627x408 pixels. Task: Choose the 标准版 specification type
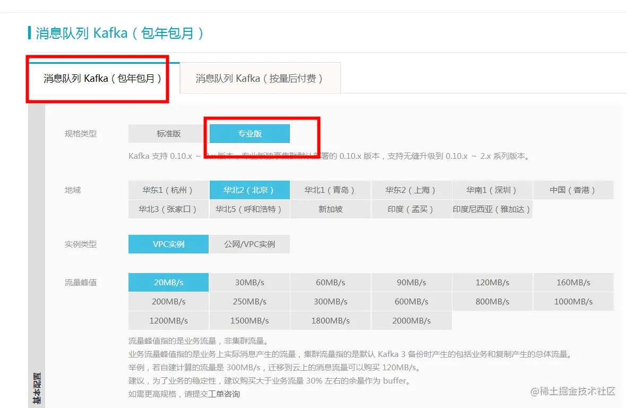[x=168, y=133]
